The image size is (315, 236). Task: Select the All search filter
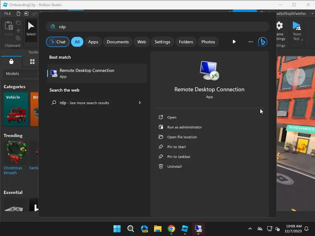tap(77, 42)
